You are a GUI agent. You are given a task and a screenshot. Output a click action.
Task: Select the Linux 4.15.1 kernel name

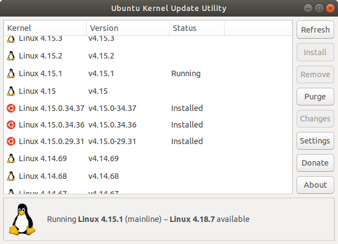[x=40, y=73]
